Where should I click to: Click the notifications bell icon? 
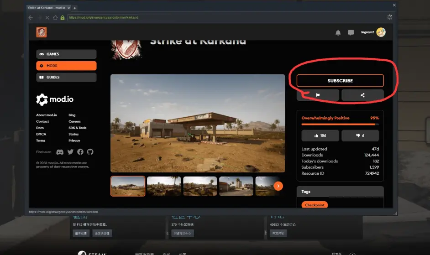click(338, 32)
